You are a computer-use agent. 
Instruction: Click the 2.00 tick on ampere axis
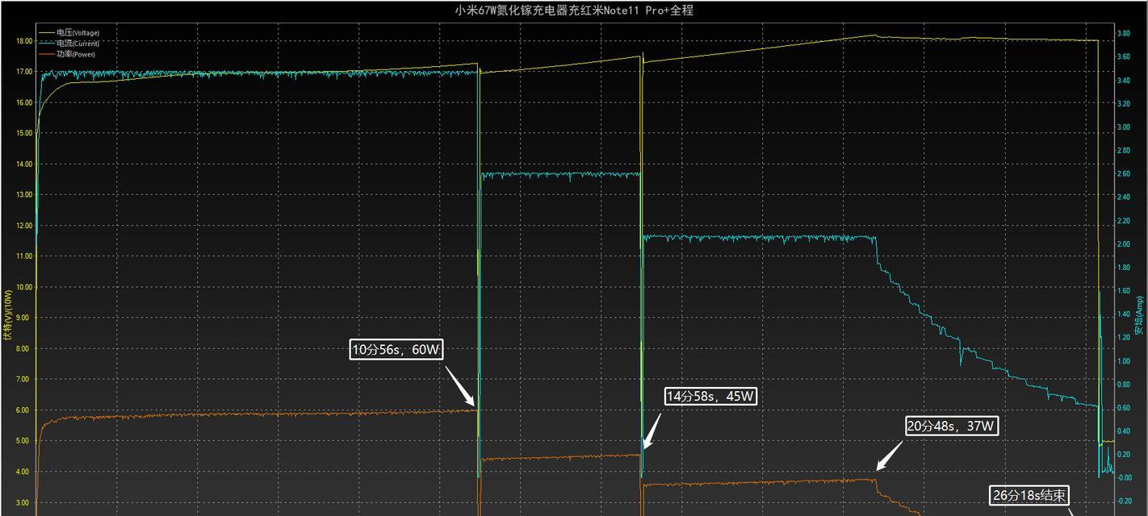1123,243
